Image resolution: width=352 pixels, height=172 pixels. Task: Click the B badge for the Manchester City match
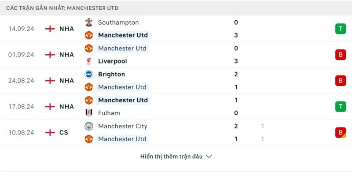pyautogui.click(x=341, y=132)
